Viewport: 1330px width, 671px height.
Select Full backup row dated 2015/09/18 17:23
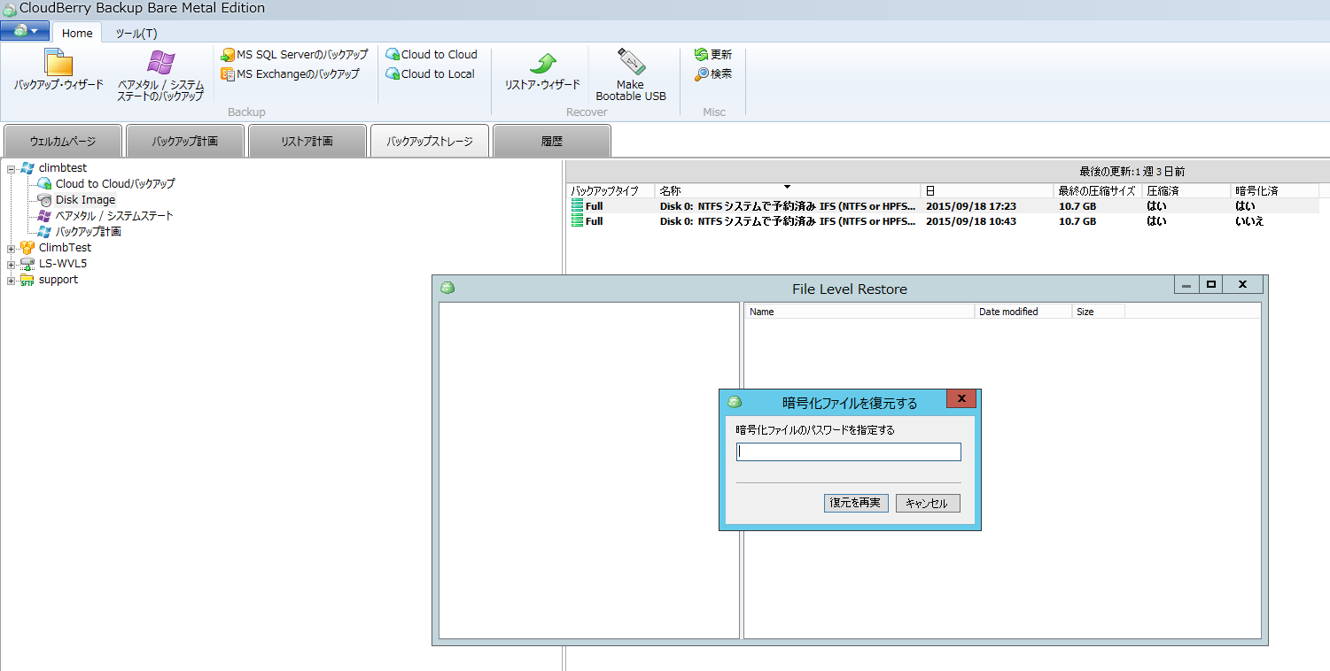(x=943, y=205)
